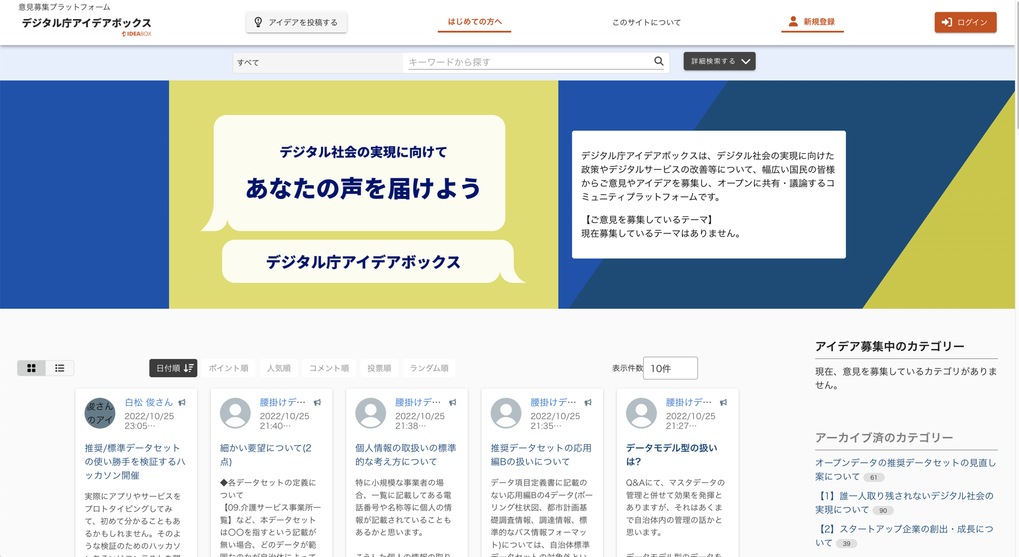Open the すべて category dropdown

(317, 62)
